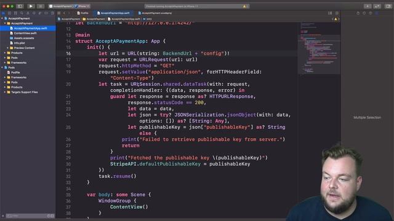This screenshot has height=221, width=394.
Task: Open the Breakpoint navigator icon
Action: [x=46, y=13]
